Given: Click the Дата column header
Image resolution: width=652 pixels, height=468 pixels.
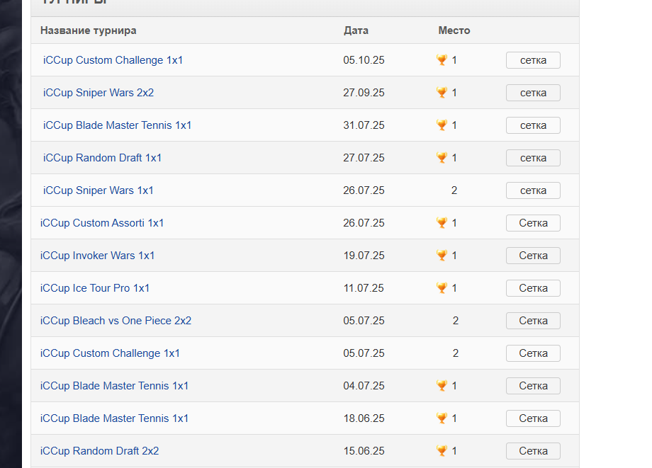Looking at the screenshot, I should click(x=356, y=30).
